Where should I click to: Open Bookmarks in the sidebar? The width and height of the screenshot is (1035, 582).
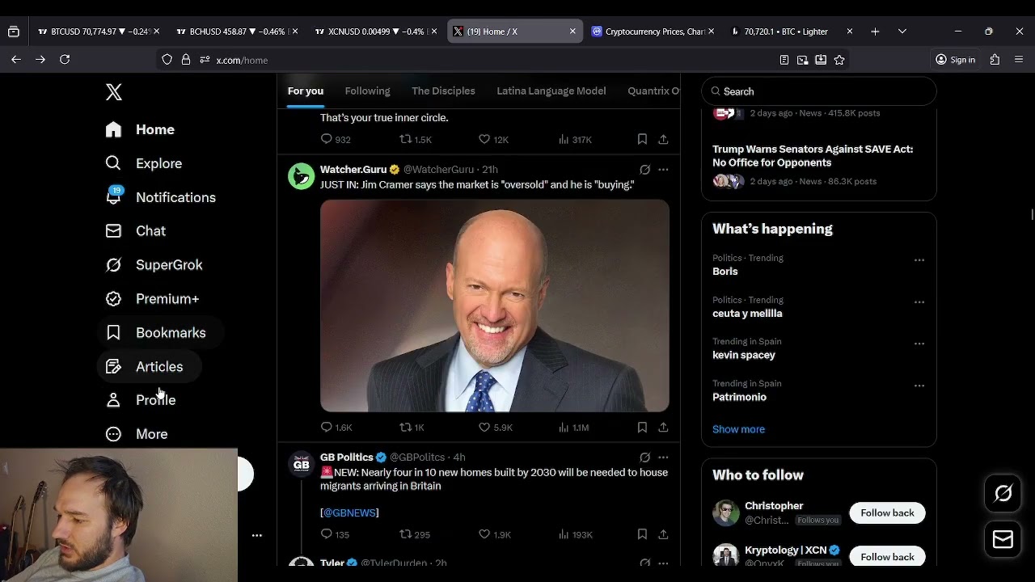point(159,333)
